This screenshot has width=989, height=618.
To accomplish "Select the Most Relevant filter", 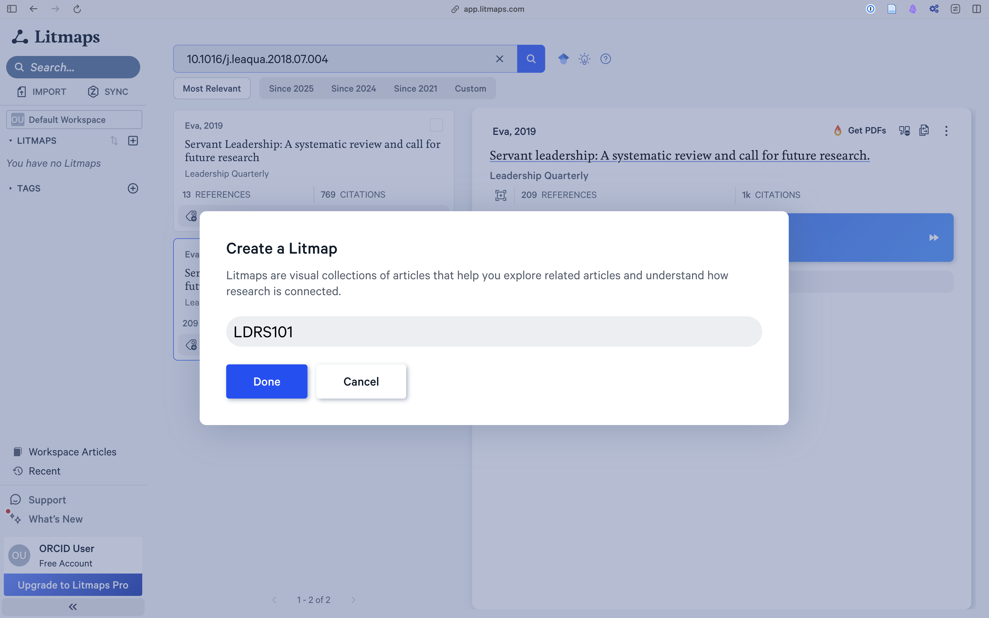I will tap(212, 88).
